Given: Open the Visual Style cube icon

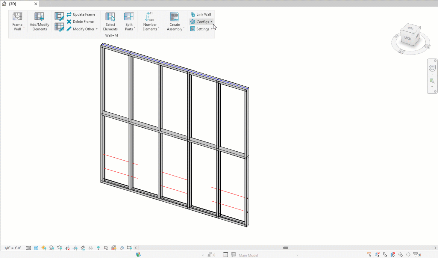Looking at the screenshot, I should [36, 248].
